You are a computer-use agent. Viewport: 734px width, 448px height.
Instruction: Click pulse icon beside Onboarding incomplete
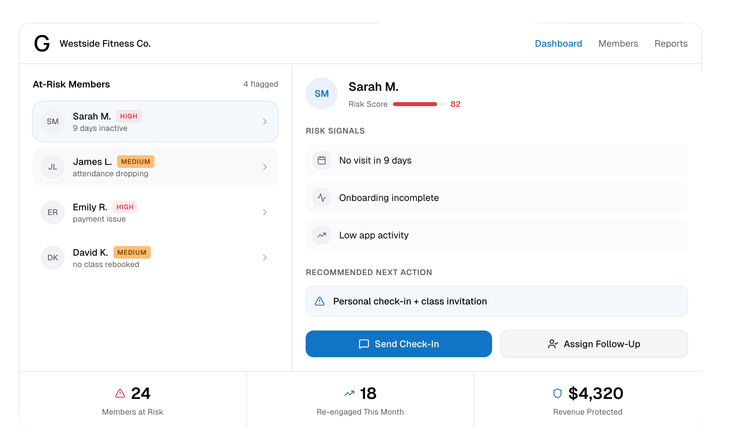(322, 198)
